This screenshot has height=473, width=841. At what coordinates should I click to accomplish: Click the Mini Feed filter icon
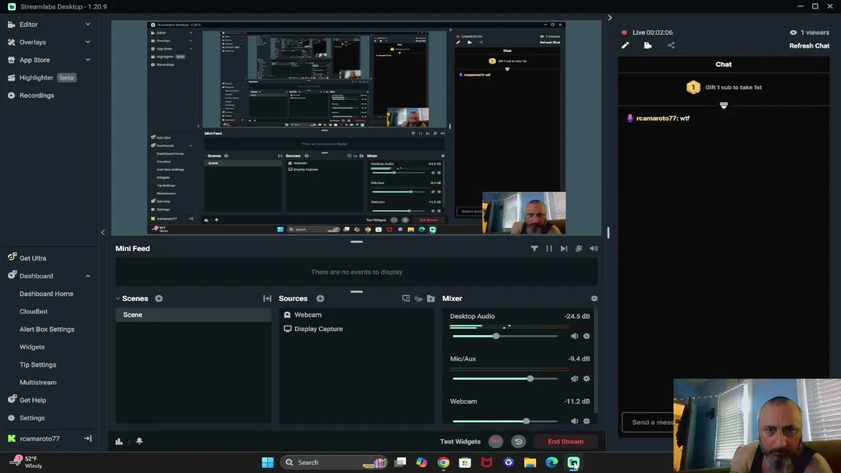(534, 248)
